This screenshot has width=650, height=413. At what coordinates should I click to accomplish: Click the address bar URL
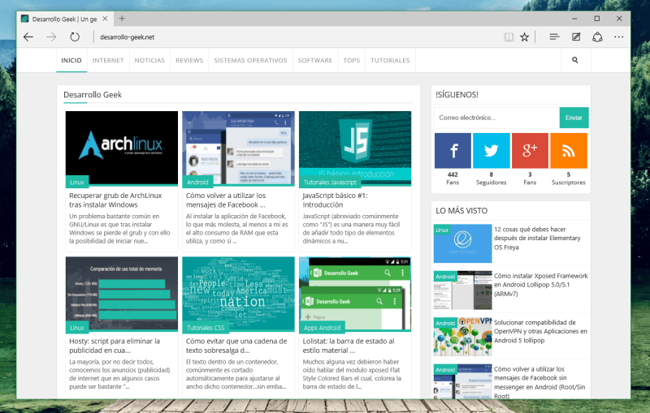pyautogui.click(x=128, y=37)
